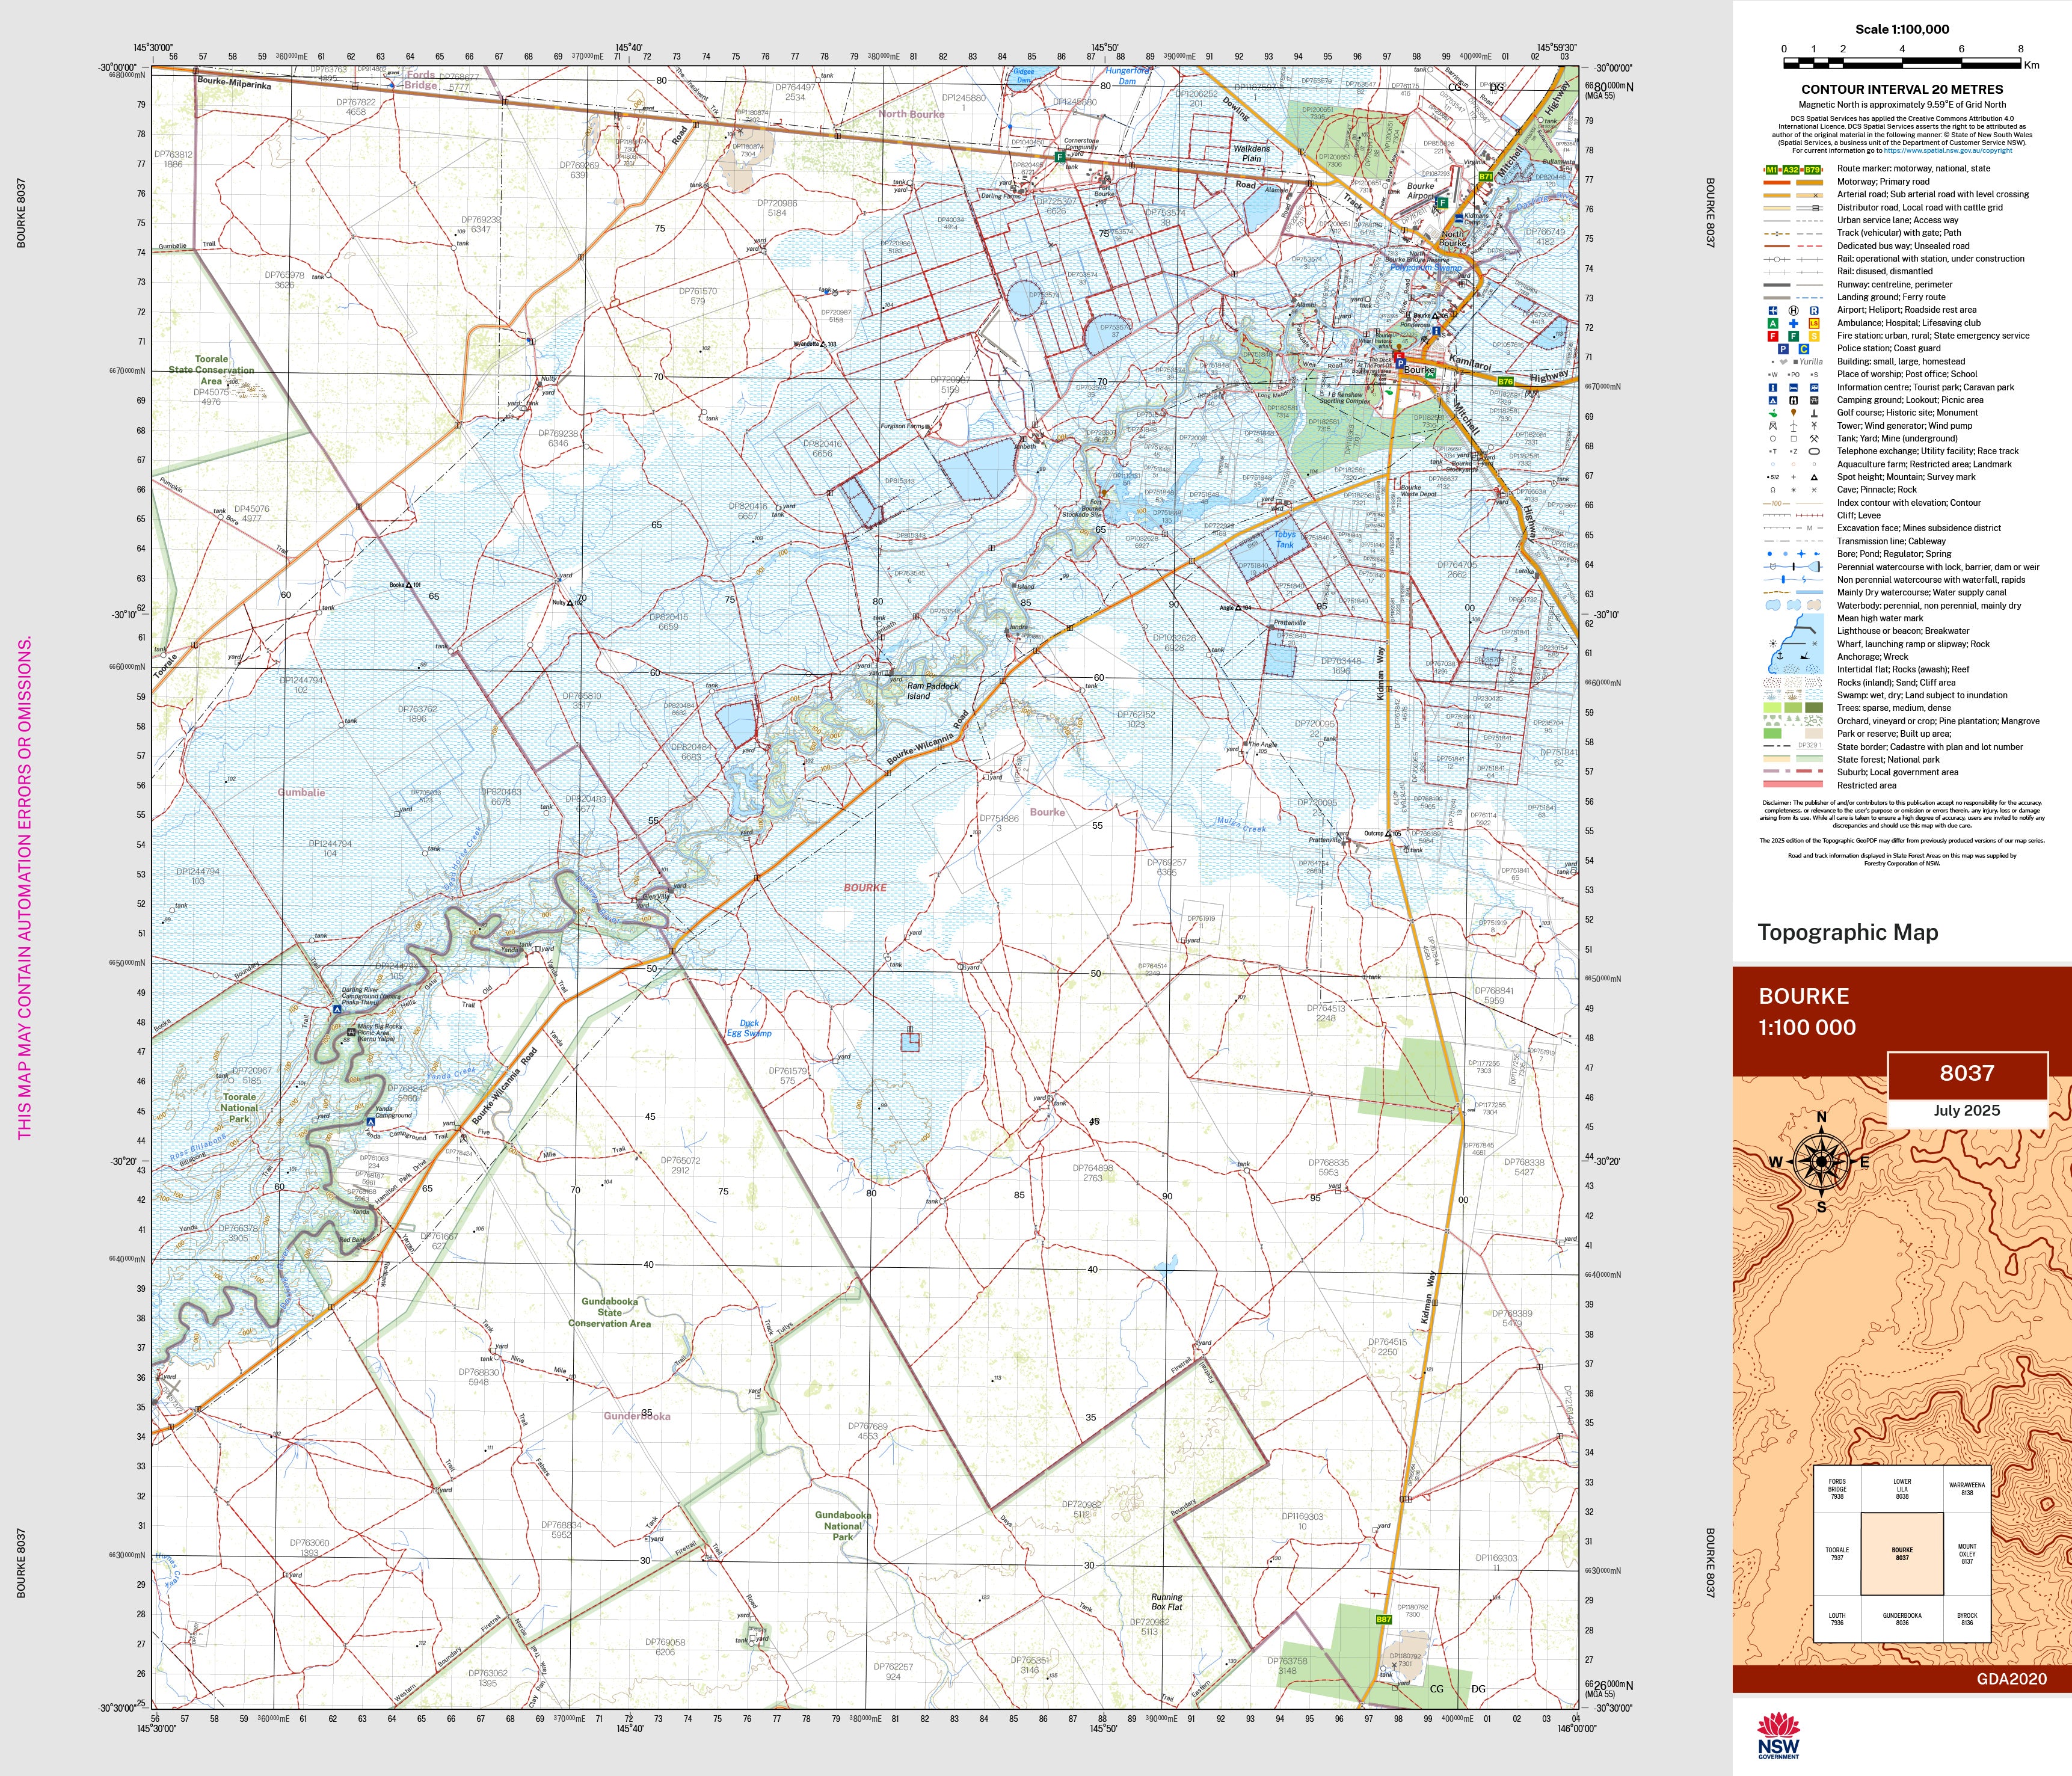Click the red urban Fire station icon
This screenshot has width=2072, height=1776.
1773,336
